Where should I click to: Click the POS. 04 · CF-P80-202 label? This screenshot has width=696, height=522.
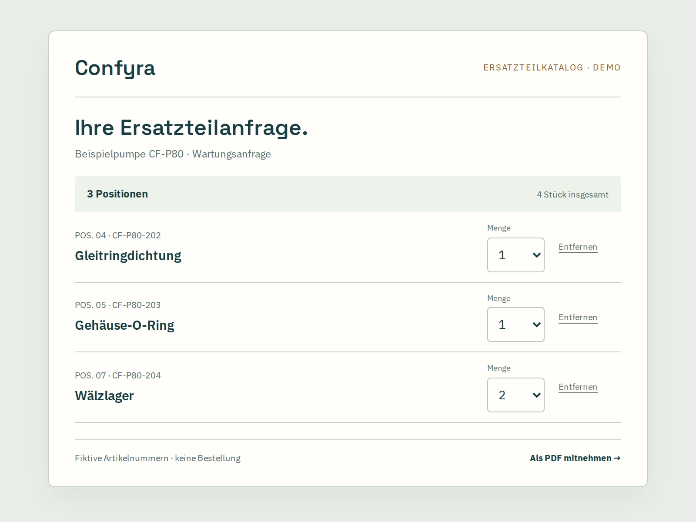click(118, 235)
